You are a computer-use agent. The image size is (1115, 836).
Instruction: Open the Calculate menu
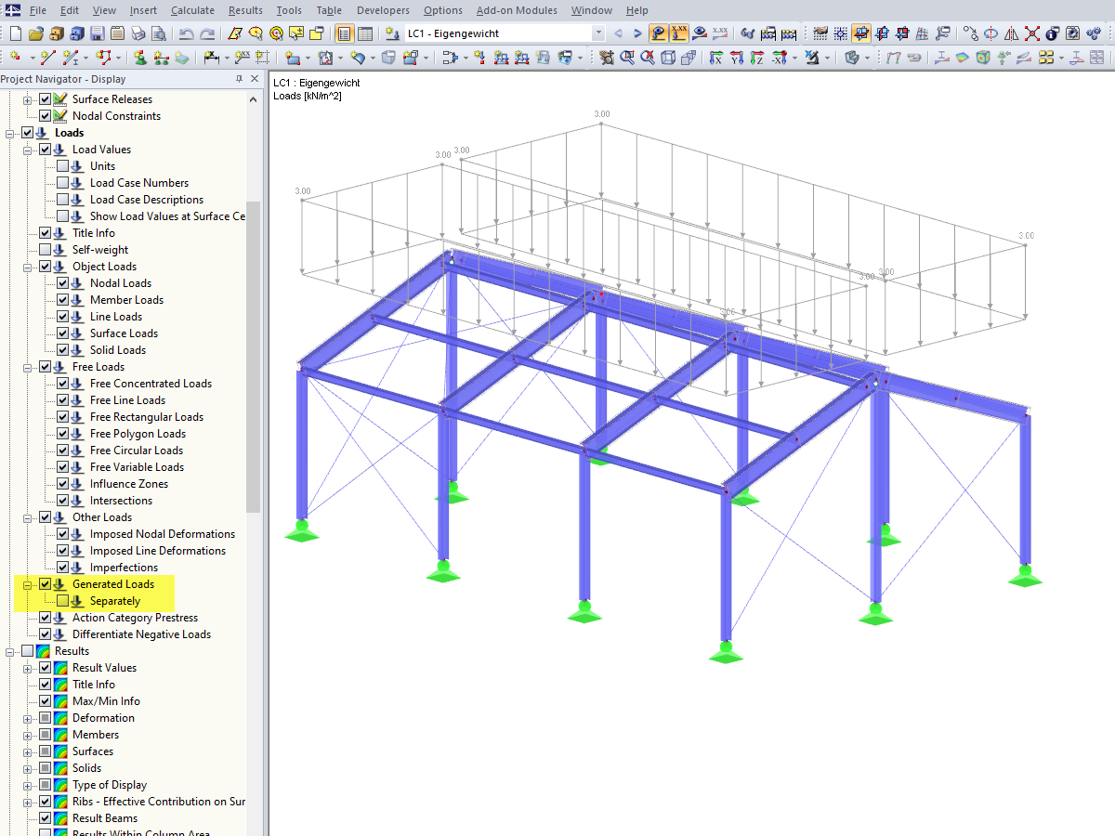point(192,10)
